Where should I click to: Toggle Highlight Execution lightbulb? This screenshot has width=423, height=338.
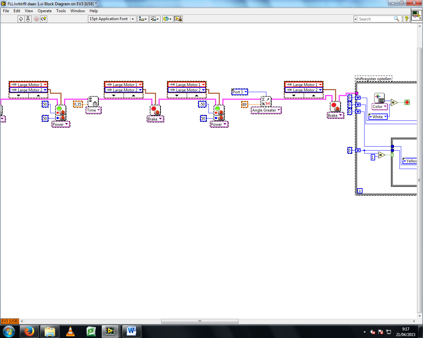[x=44, y=19]
